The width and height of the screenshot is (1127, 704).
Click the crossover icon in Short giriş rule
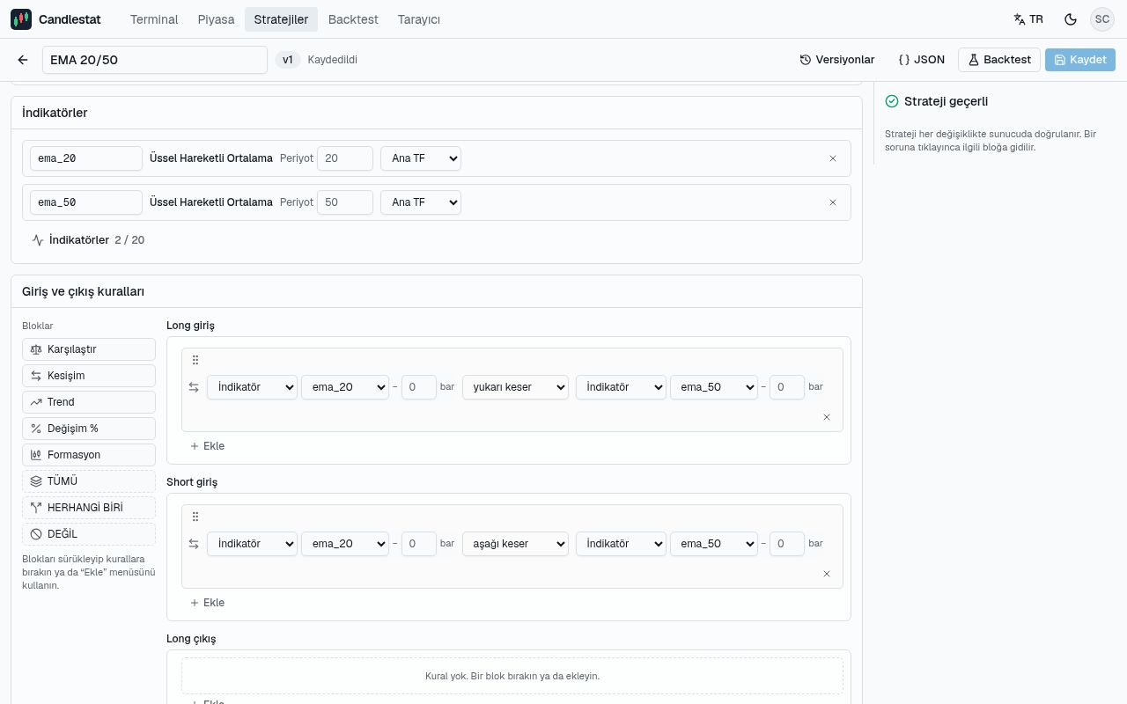pos(194,544)
